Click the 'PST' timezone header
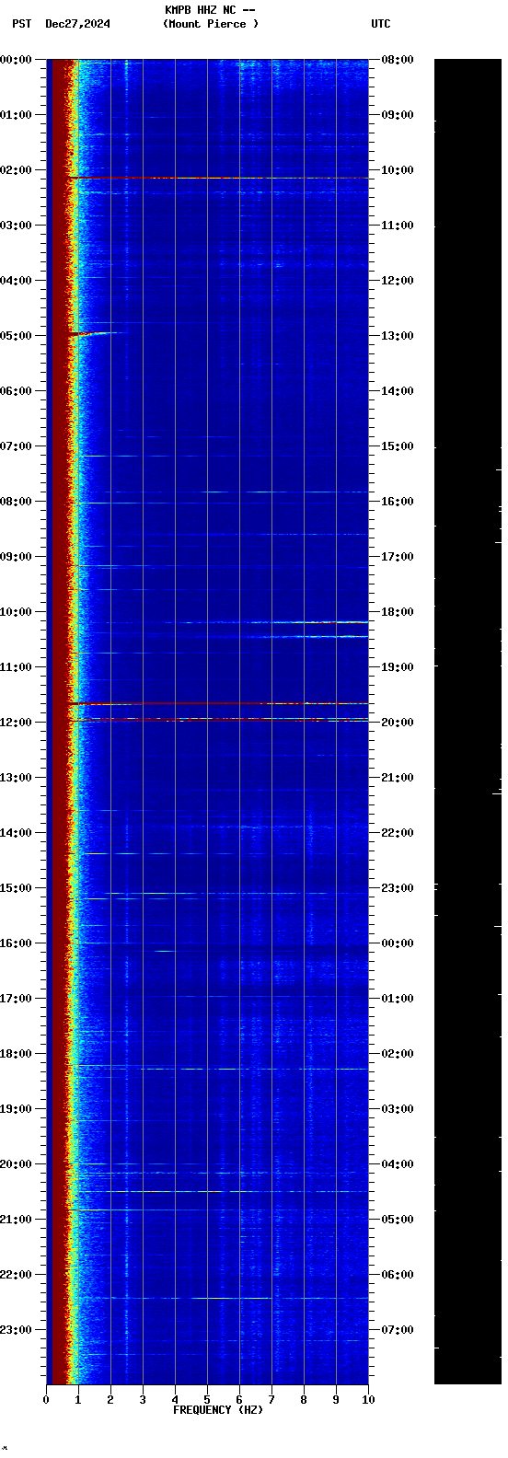The height and width of the screenshot is (1458, 508). pos(21,24)
